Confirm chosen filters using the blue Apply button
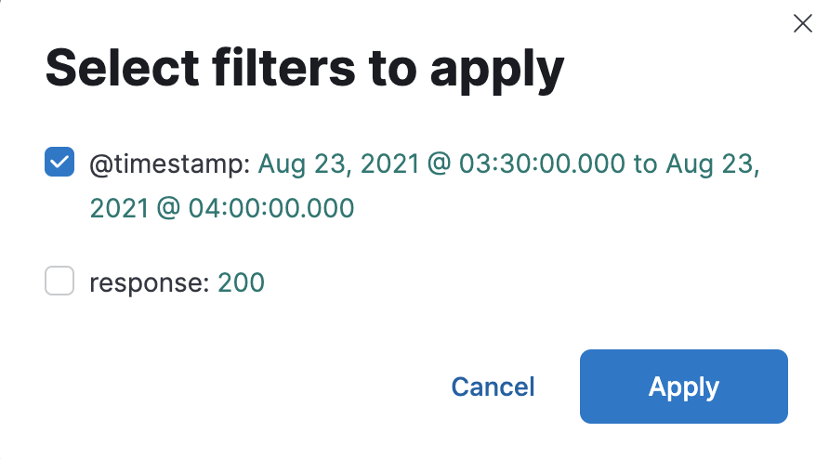The height and width of the screenshot is (459, 829). [x=684, y=387]
